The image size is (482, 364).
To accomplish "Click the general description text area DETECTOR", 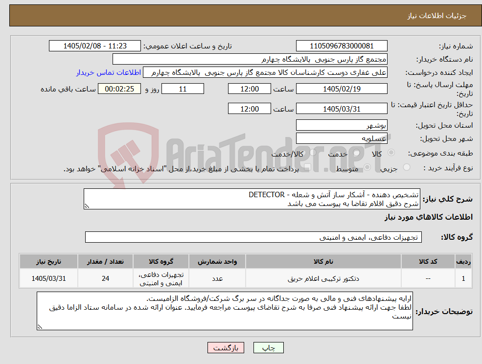I will click(x=252, y=199).
